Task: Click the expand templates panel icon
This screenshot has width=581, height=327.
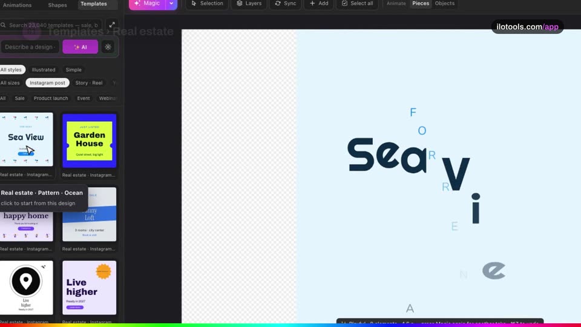Action: click(112, 25)
